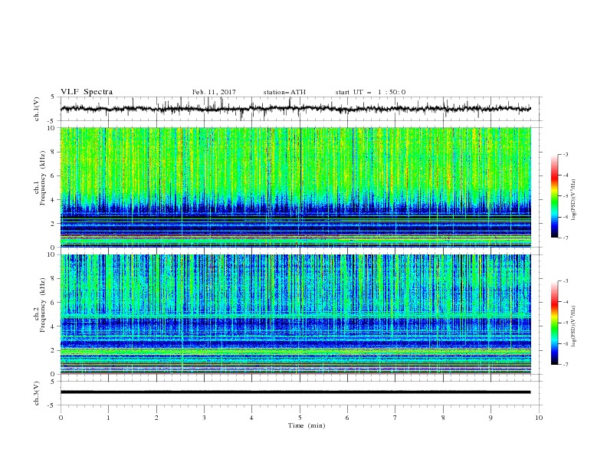This screenshot has width=607, height=469.
Task: Click the "station=ATH" label
Action: (x=284, y=92)
